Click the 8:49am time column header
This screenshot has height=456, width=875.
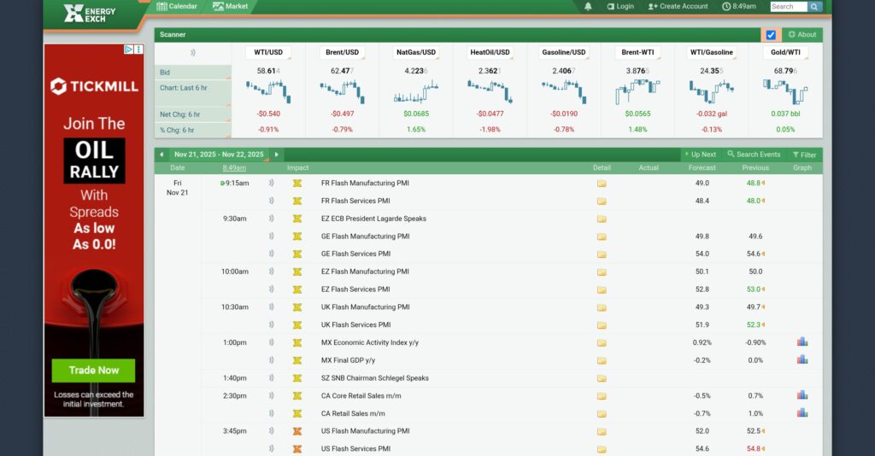(x=234, y=167)
